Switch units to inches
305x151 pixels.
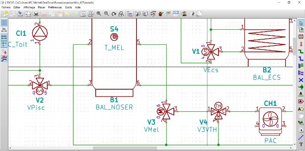4,30
